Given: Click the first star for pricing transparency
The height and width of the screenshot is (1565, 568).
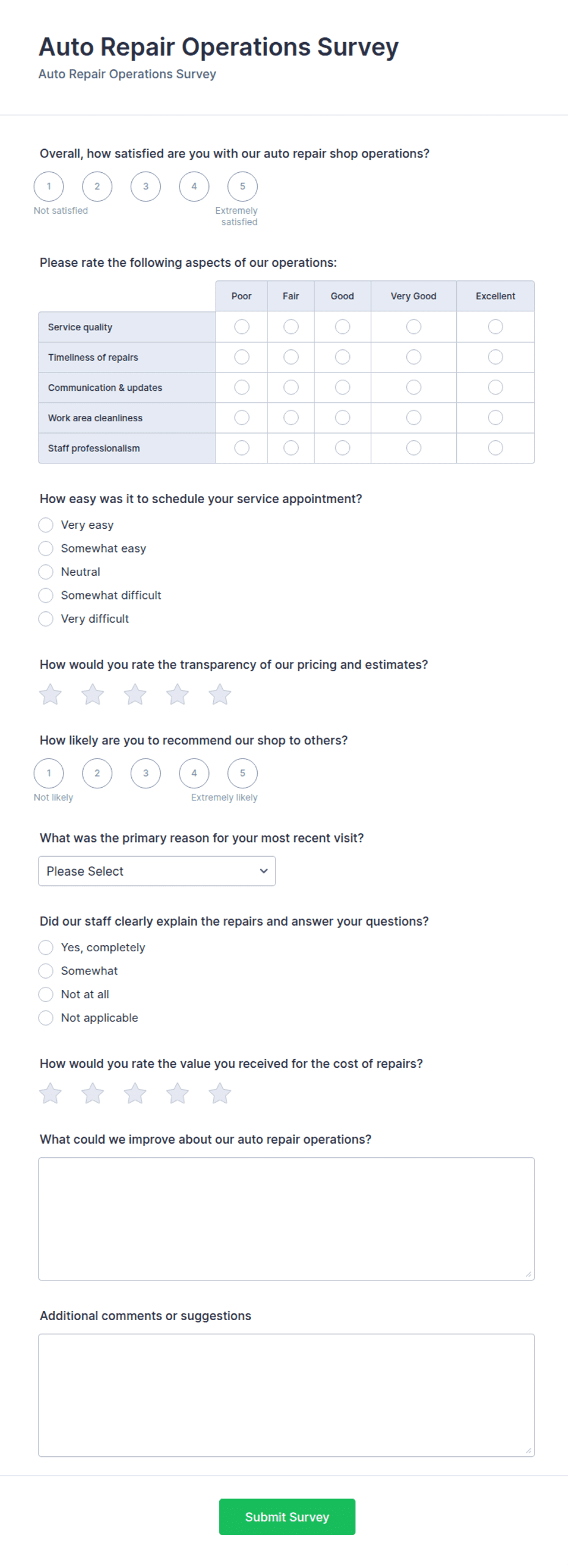Looking at the screenshot, I should point(50,694).
